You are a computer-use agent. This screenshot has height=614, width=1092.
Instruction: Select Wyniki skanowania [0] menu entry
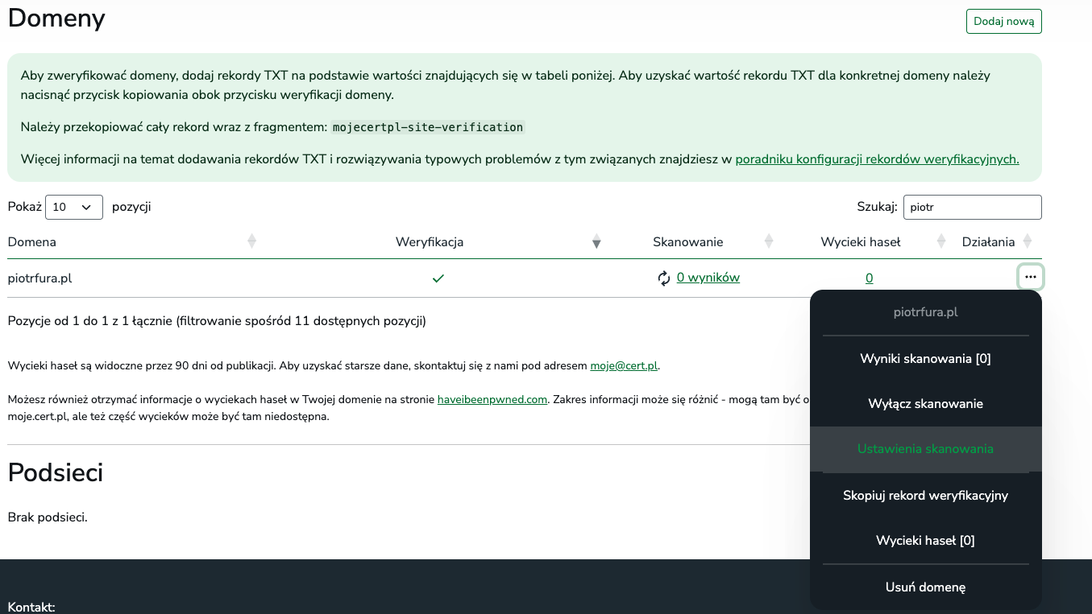pos(925,359)
